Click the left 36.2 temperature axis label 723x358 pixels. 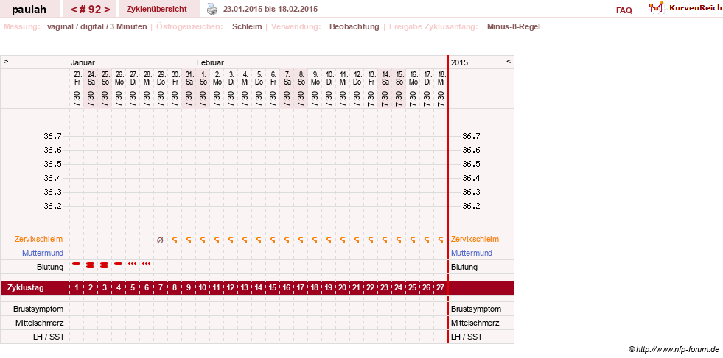click(52, 206)
